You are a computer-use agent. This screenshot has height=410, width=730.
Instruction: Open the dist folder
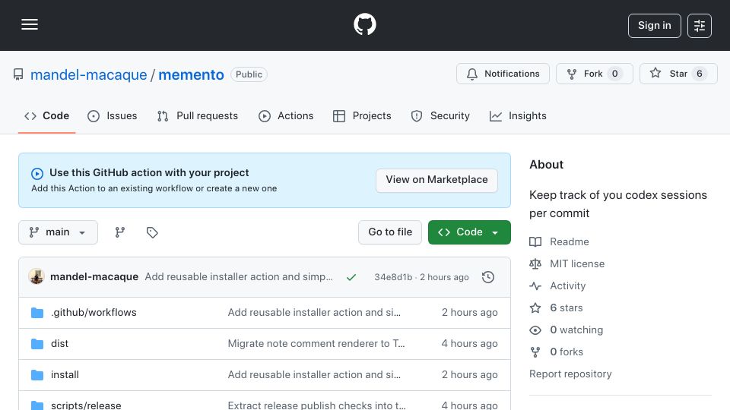click(59, 343)
